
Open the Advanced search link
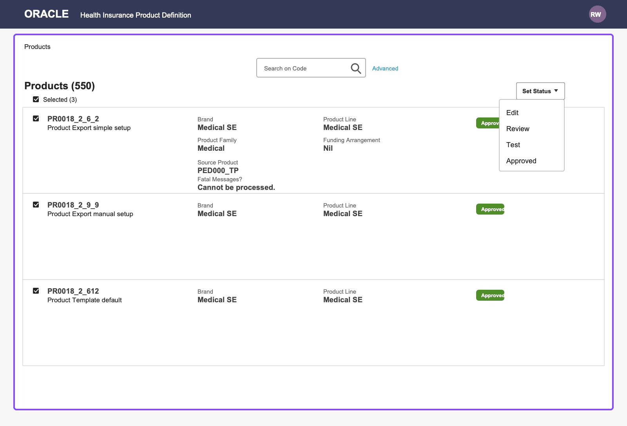[385, 69]
